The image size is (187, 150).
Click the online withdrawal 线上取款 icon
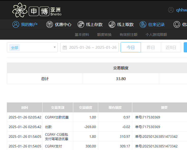tap(112, 24)
